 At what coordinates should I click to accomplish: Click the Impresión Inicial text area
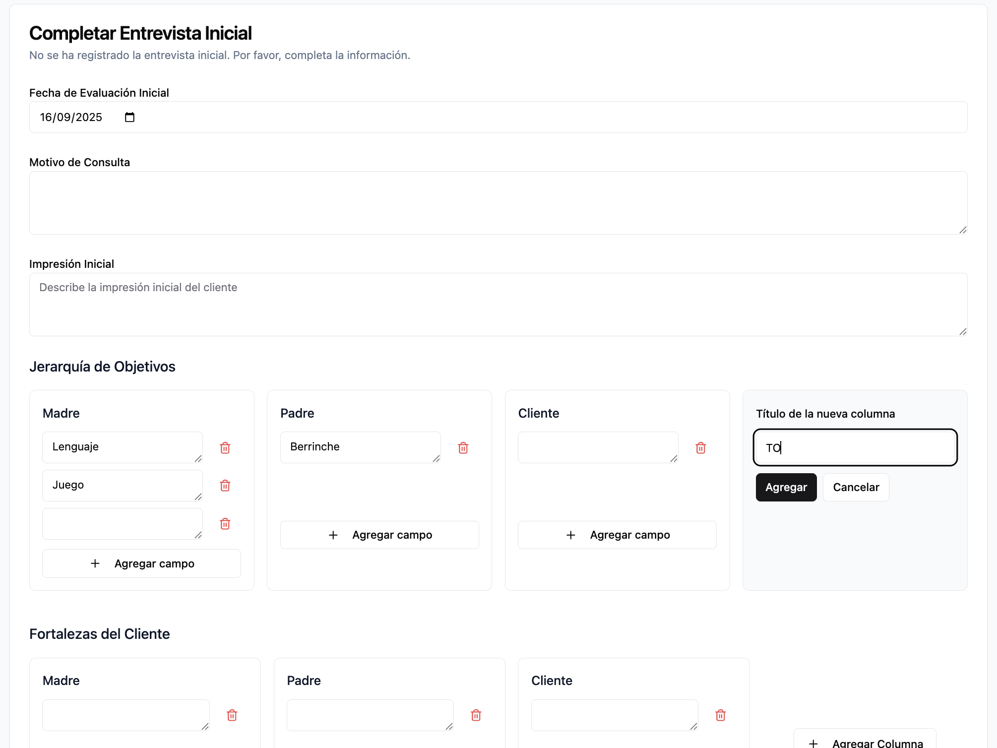[x=498, y=305]
